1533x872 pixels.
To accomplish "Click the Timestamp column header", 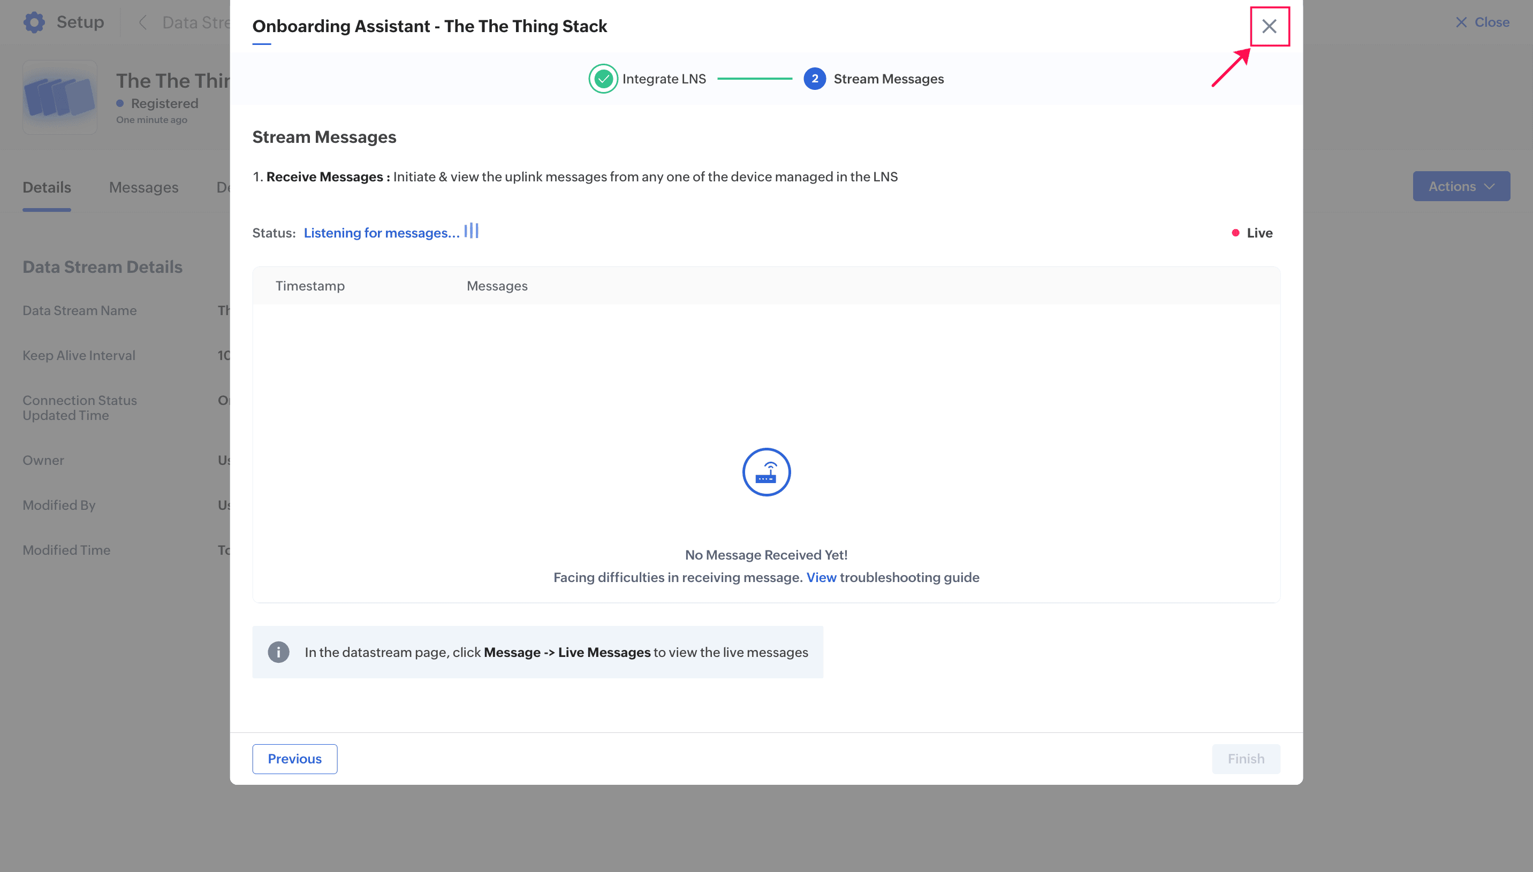I will pyautogui.click(x=310, y=286).
